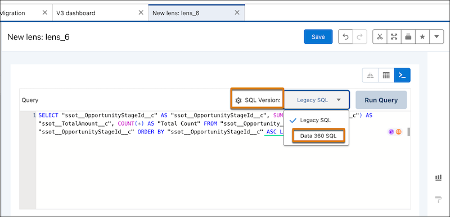The image size is (450, 217).
Task: Click the Save button
Action: (318, 36)
